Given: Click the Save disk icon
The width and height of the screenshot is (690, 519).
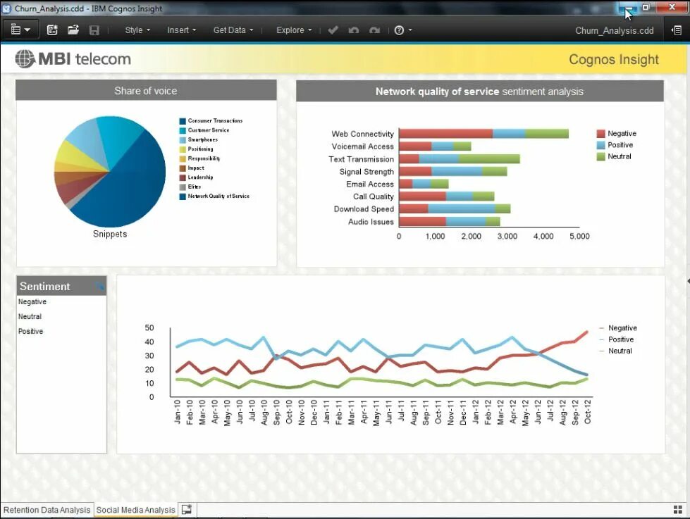Looking at the screenshot, I should click(x=94, y=30).
